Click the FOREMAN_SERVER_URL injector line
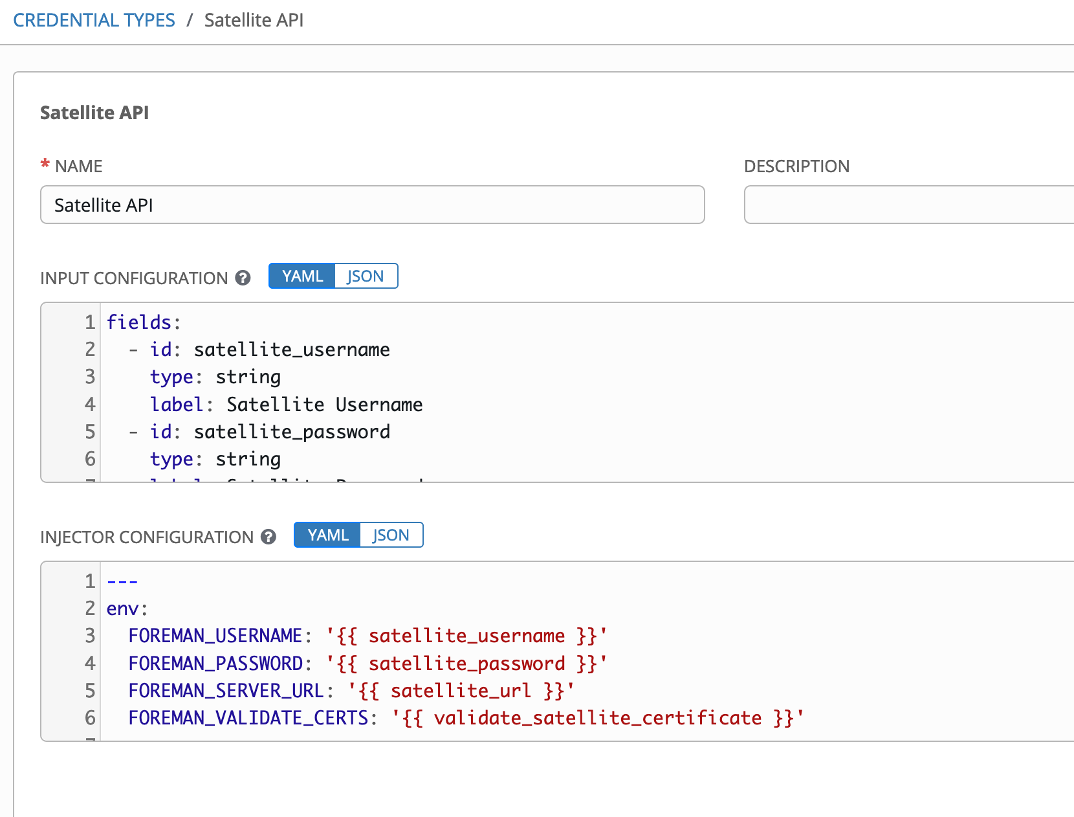Screen dimensions: 1074x817 point(351,691)
